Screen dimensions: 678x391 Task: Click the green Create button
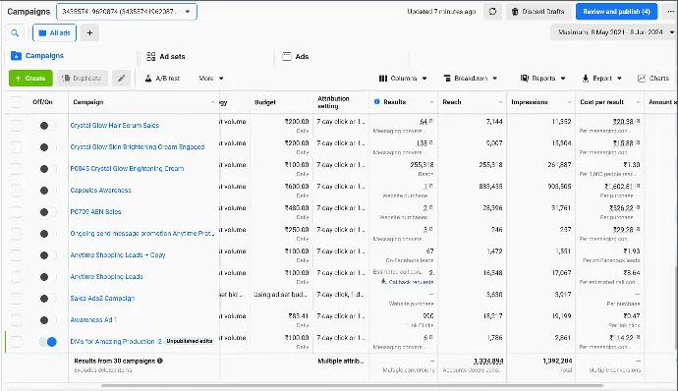(30, 79)
